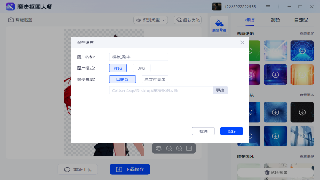The height and width of the screenshot is (180, 320).
Task: View more under 电商促销 section
Action: point(307,34)
